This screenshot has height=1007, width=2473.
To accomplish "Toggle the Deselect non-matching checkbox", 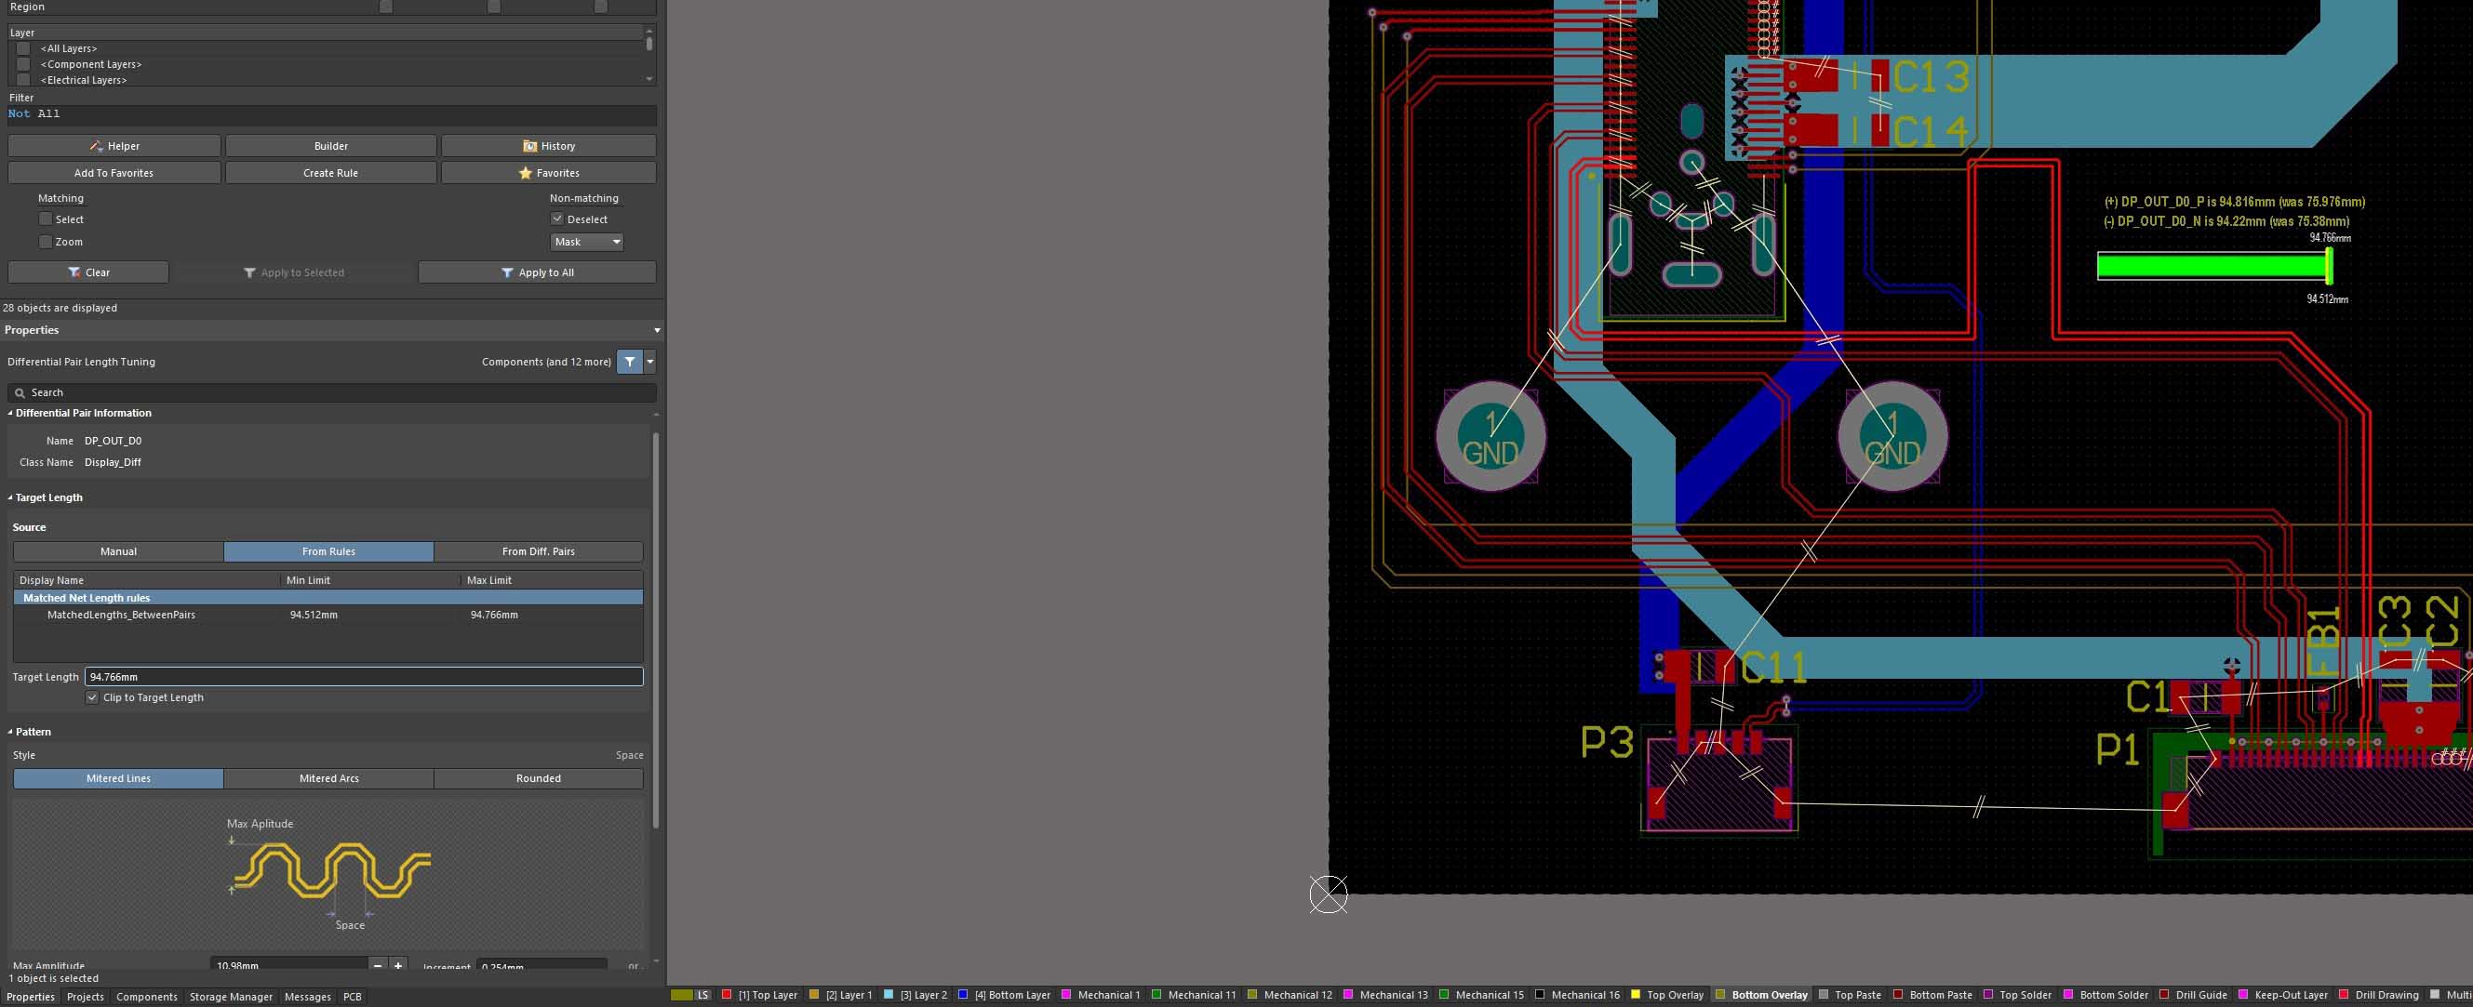I will point(556,219).
